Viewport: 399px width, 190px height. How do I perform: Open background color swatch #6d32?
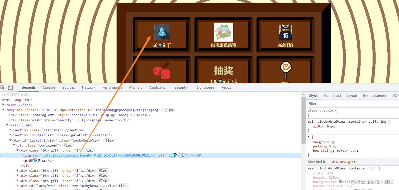[x=340, y=182]
